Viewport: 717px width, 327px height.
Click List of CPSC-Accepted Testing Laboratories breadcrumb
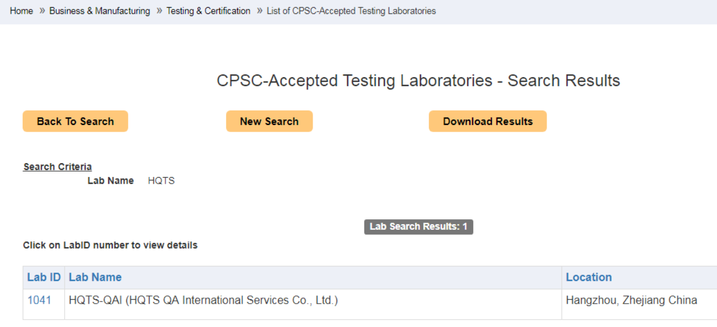[351, 11]
